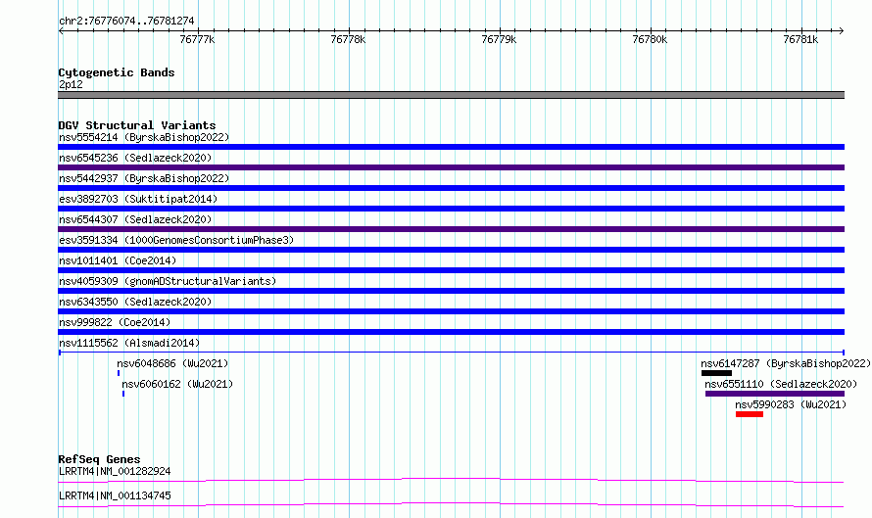This screenshot has height=518, width=872.
Task: Open the nsv5990283 (Wu2021) label
Action: (x=791, y=404)
